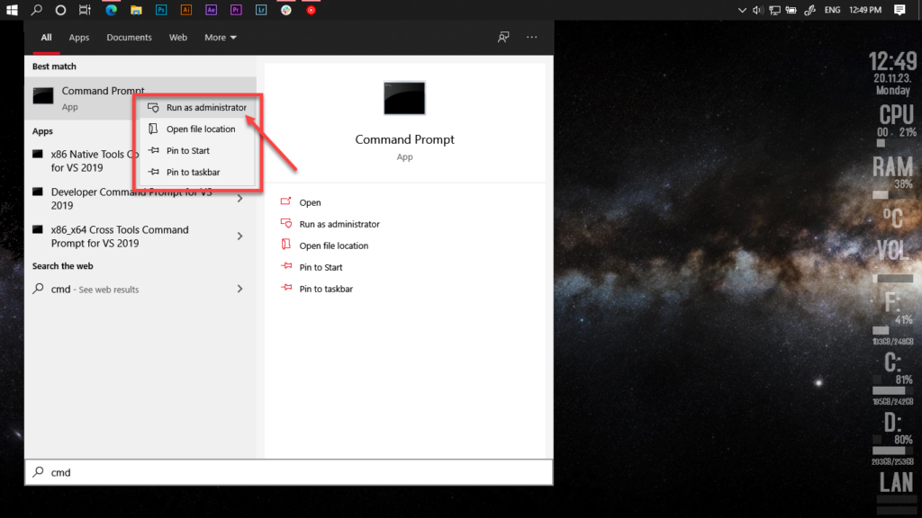922x518 pixels.
Task: Launch After Effects from the taskbar
Action: [x=211, y=10]
